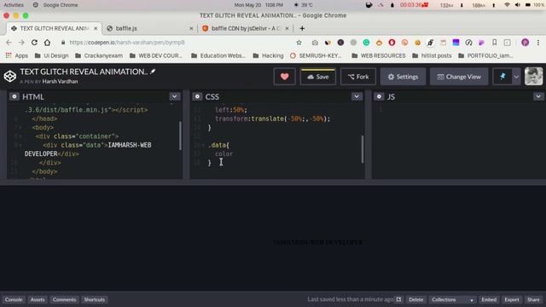The image size is (546, 307).
Task: Open the JS editor settings gear
Action: click(379, 96)
